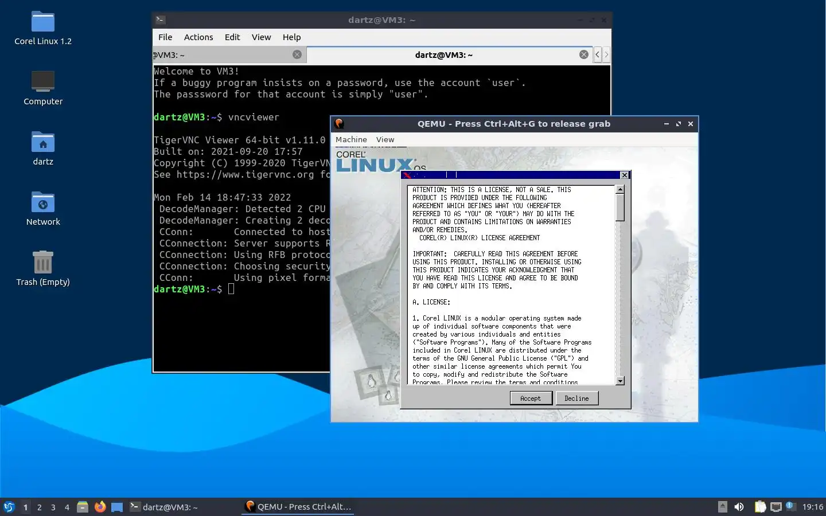826x516 pixels.
Task: Click the X logo in license dialog titlebar
Action: pos(407,175)
